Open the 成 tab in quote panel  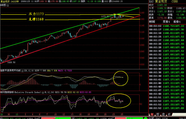pos(169,114)
